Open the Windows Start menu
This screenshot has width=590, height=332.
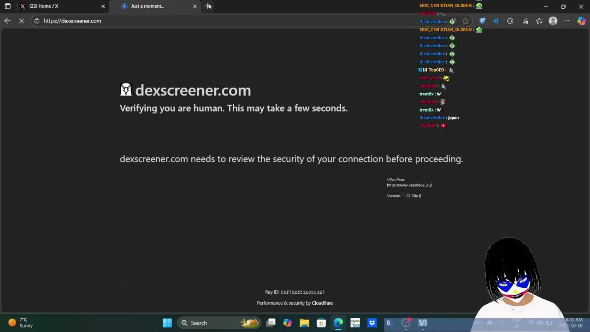click(167, 323)
